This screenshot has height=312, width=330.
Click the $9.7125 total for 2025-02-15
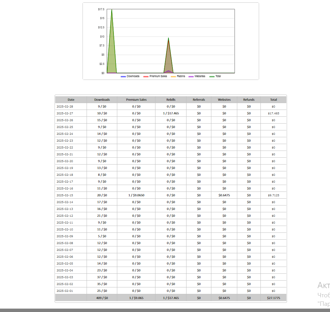pyautogui.click(x=274, y=195)
